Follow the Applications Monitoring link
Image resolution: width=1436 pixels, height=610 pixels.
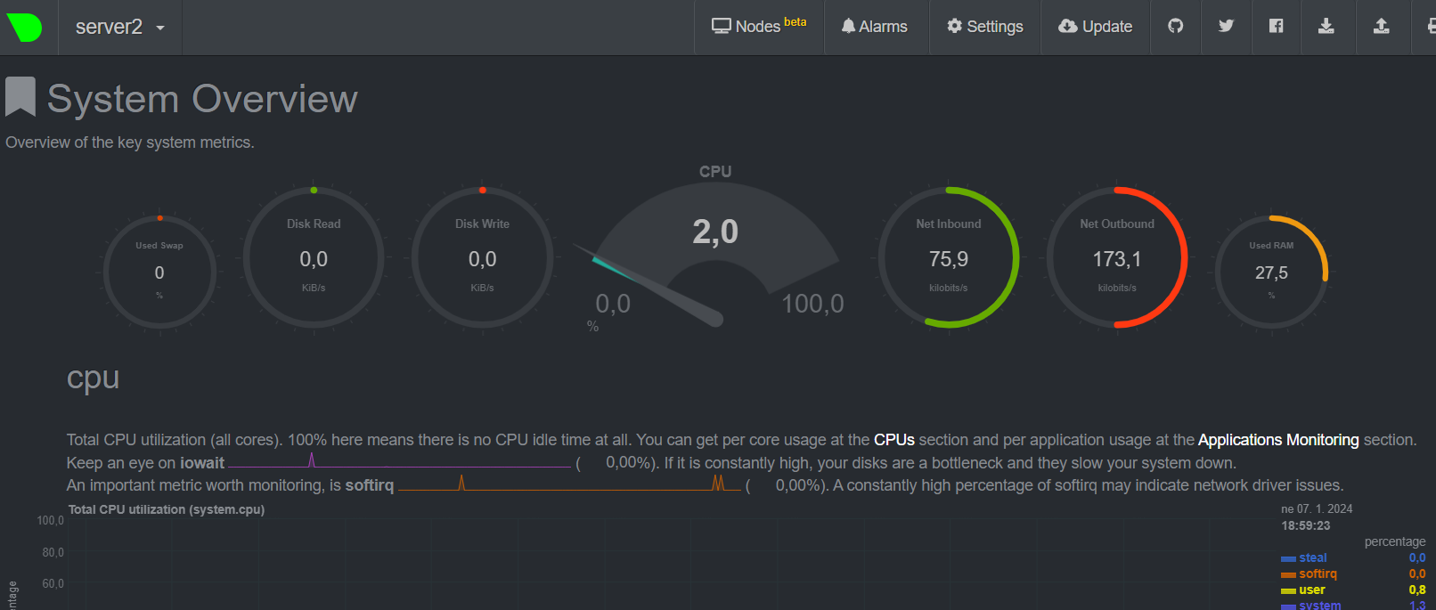1277,440
